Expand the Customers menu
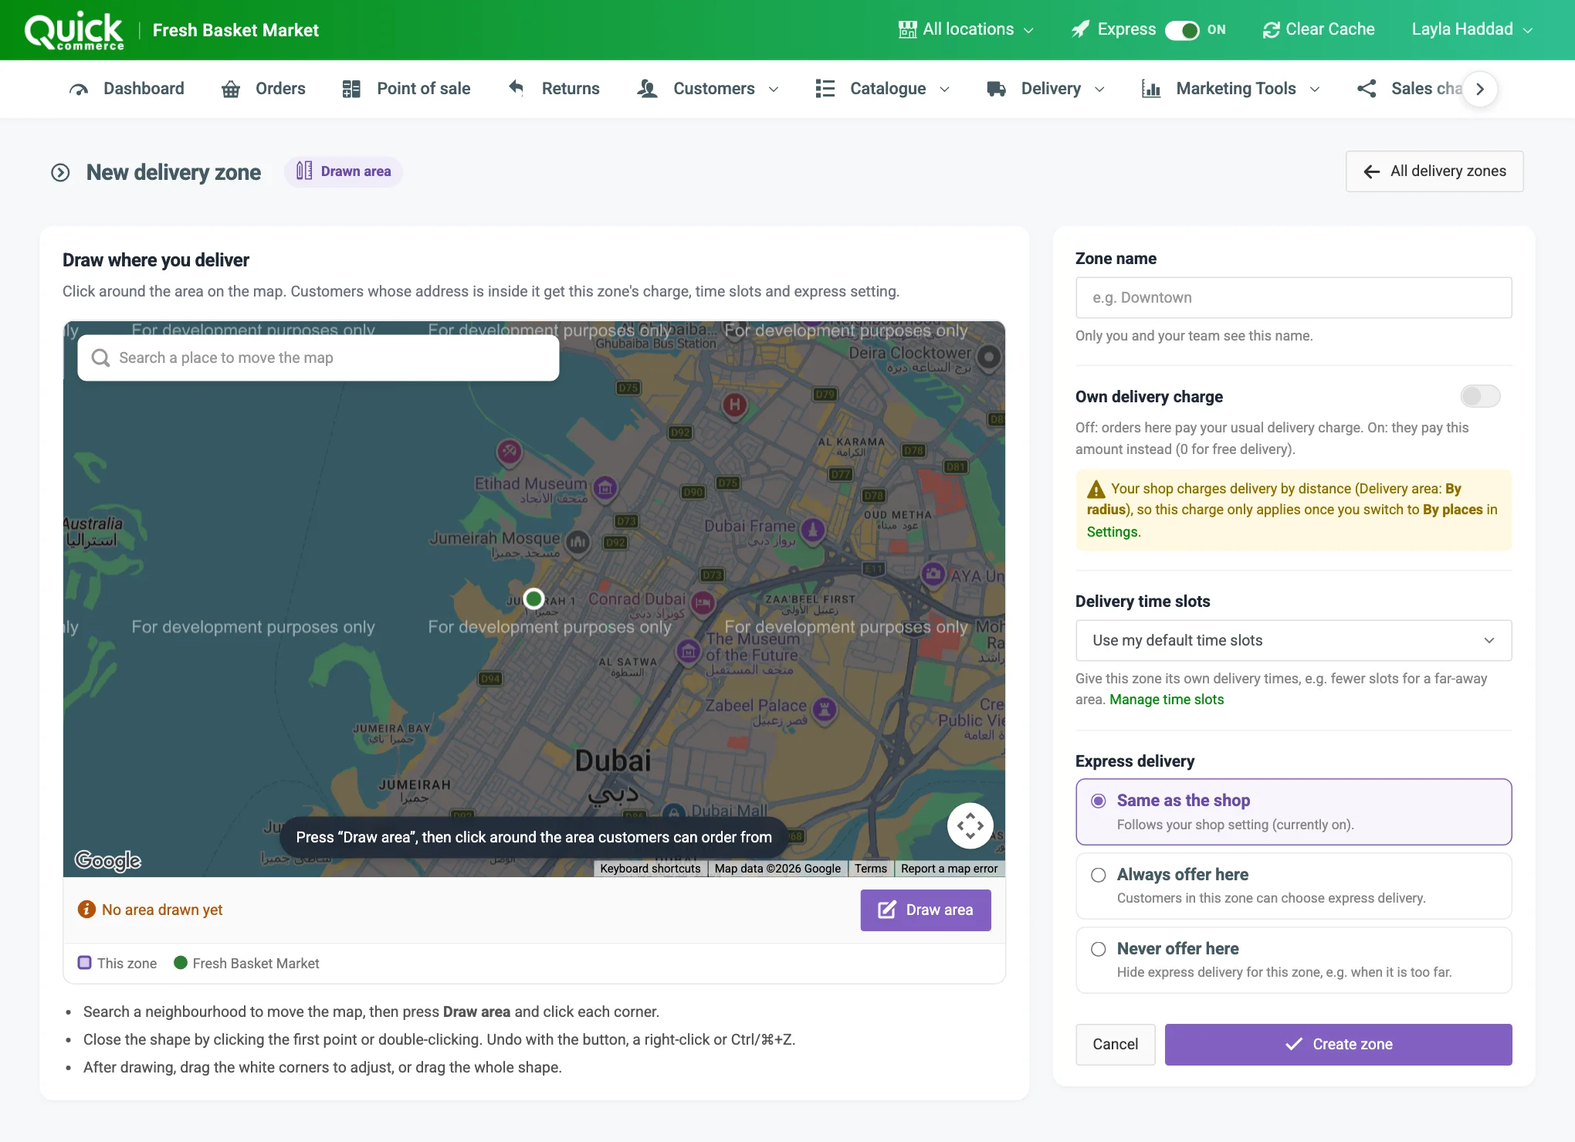Image resolution: width=1575 pixels, height=1142 pixels. point(708,89)
